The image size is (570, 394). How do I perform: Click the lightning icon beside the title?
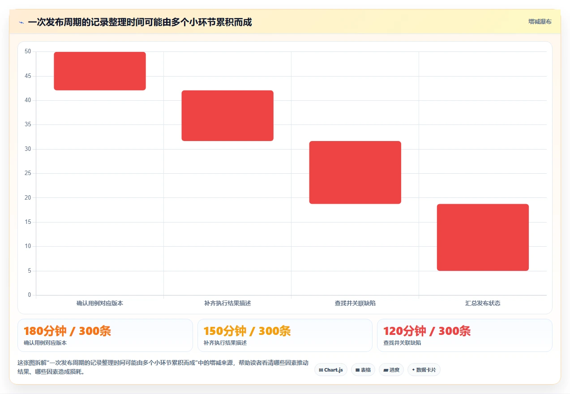(21, 22)
